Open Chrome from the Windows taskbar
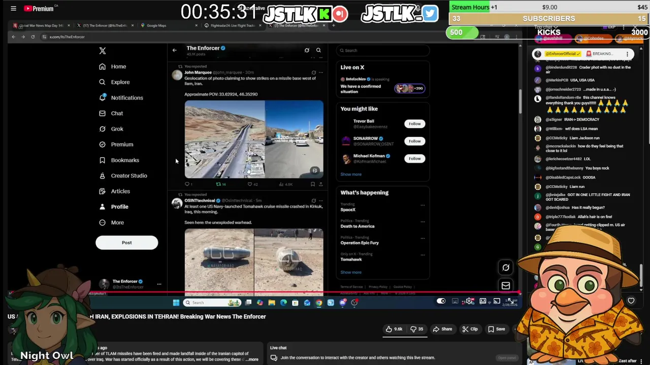This screenshot has height=365, width=650. [318, 303]
